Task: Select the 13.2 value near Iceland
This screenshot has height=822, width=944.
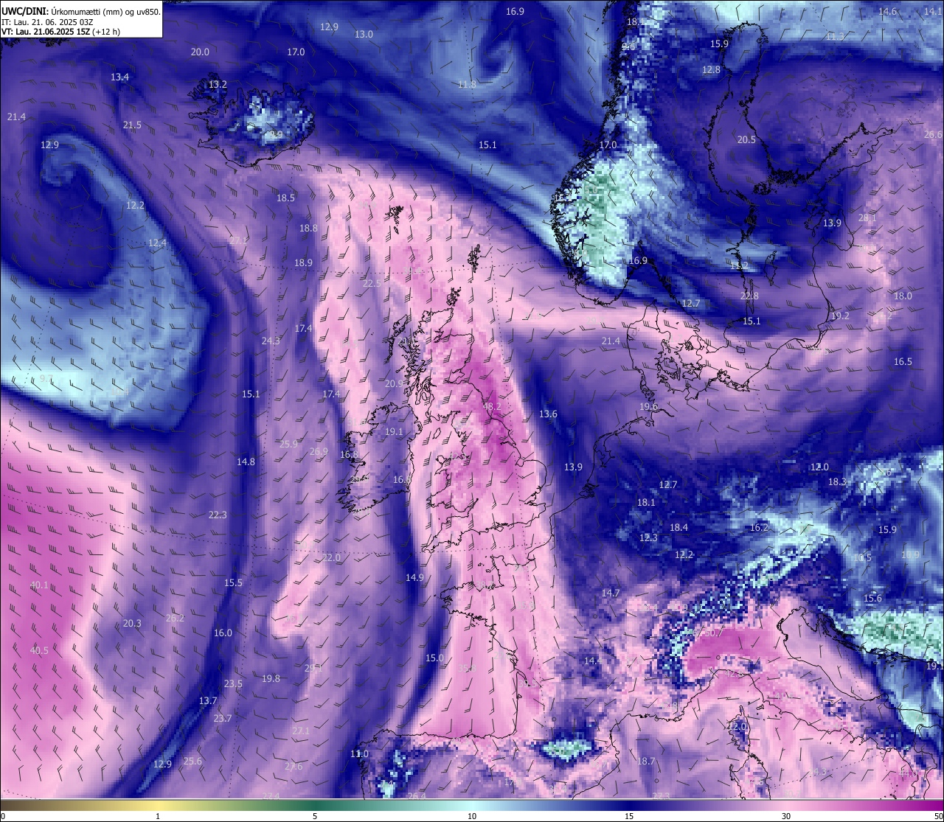Action: (x=218, y=85)
